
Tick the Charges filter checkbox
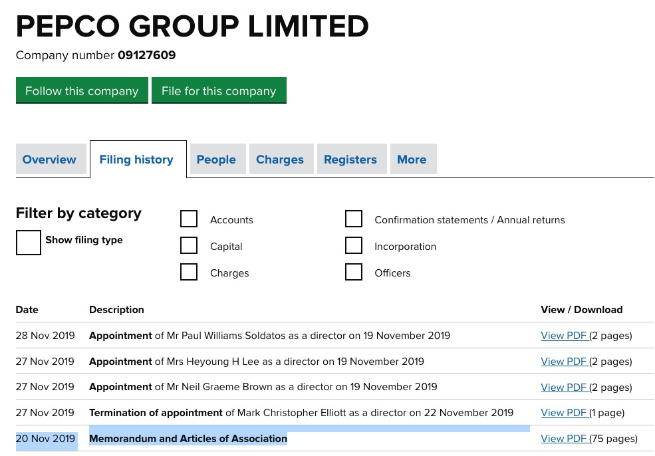tap(189, 272)
